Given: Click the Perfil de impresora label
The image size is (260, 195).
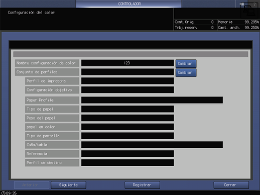Looking at the screenshot, I should click(52, 81).
